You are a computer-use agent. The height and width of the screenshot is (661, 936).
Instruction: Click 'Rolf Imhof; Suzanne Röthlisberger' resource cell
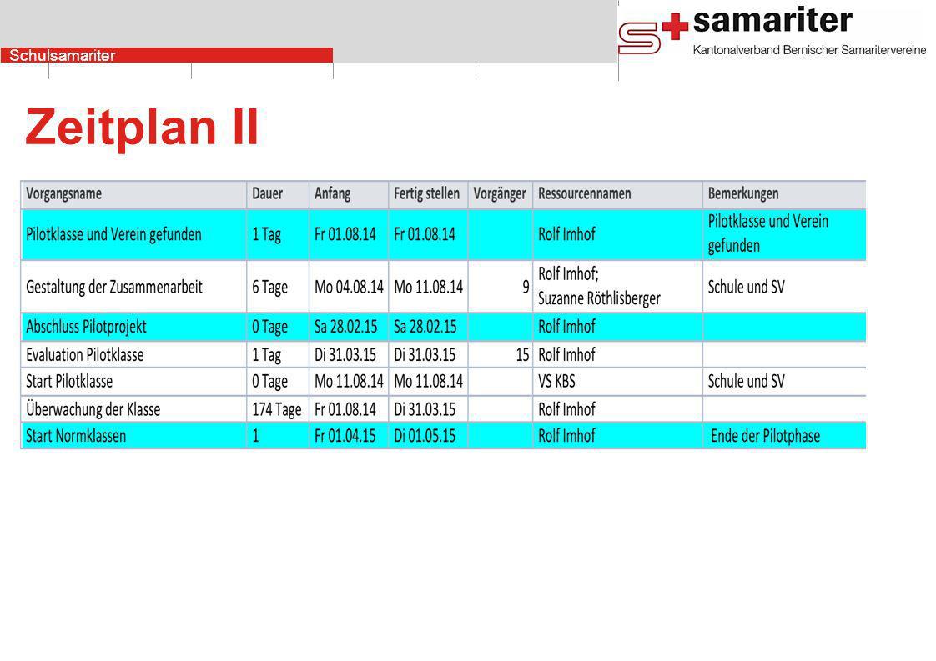pos(618,287)
